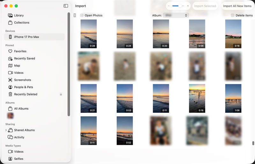
Task: Open the blurred album thumbnail under All Albums
Action: (x=11, y=116)
